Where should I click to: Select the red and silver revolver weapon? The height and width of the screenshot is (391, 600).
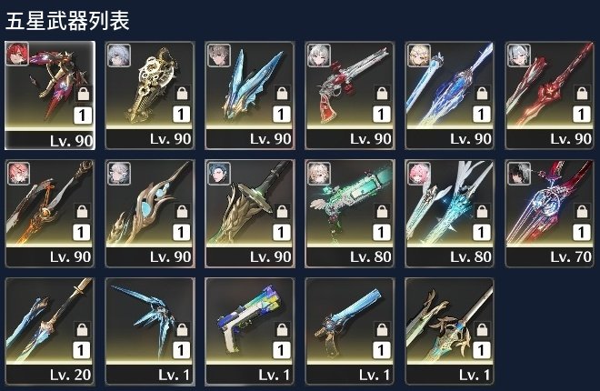pyautogui.click(x=350, y=95)
